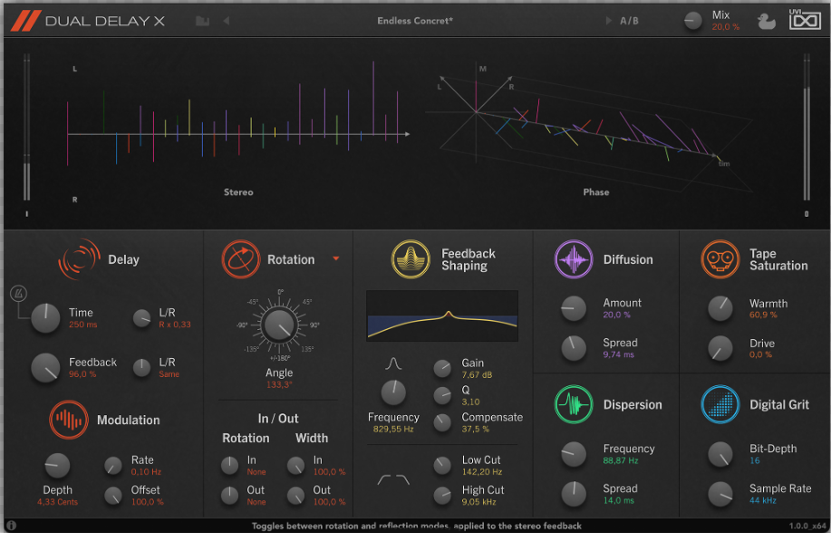This screenshot has width=831, height=533.
Task: Click the 7,67 dB gain value
Action: tap(477, 375)
